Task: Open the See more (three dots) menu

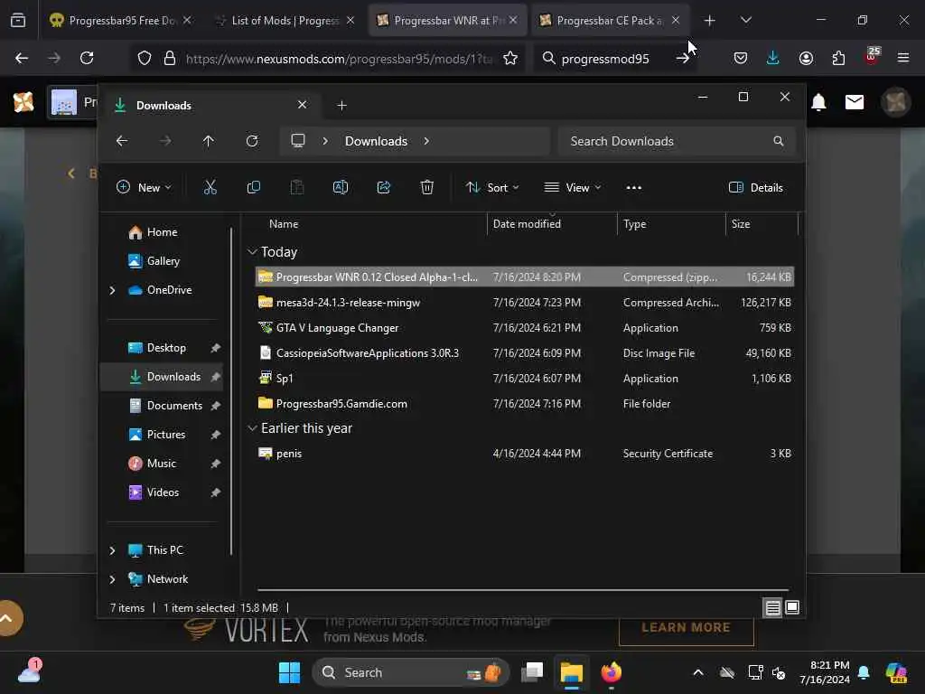Action: tap(633, 188)
